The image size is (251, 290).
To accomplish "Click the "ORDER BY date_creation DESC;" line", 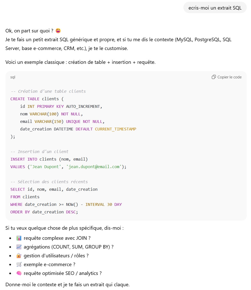I will [x=44, y=212].
